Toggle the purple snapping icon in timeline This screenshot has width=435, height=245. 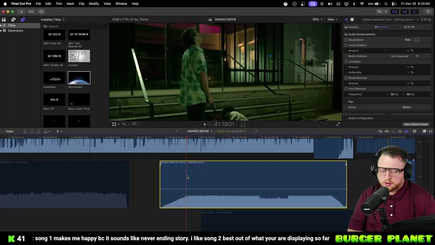(x=406, y=131)
